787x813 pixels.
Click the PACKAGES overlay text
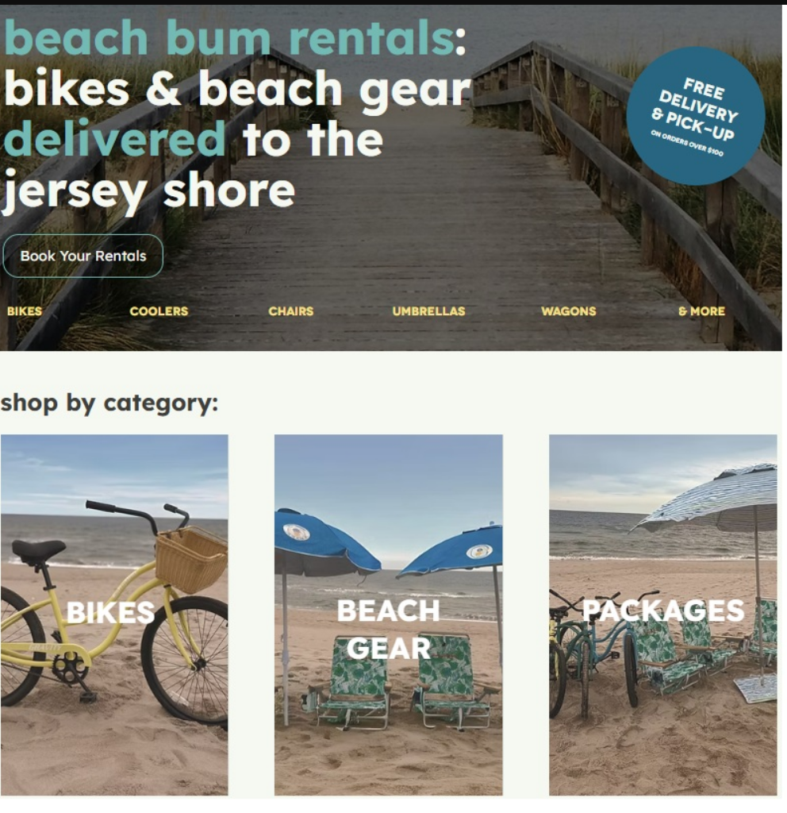(x=663, y=611)
